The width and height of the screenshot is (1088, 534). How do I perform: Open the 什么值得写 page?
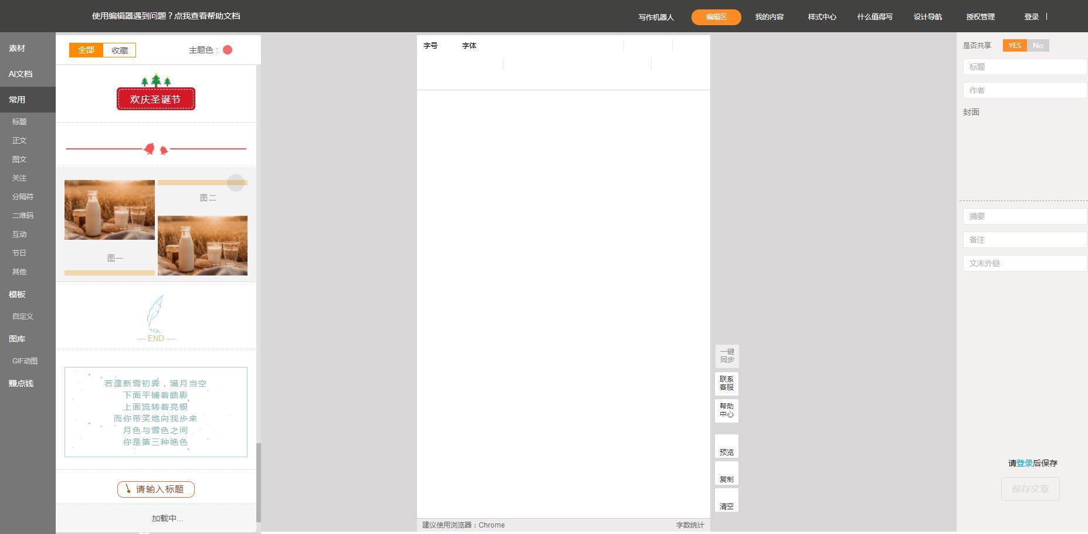pos(875,17)
